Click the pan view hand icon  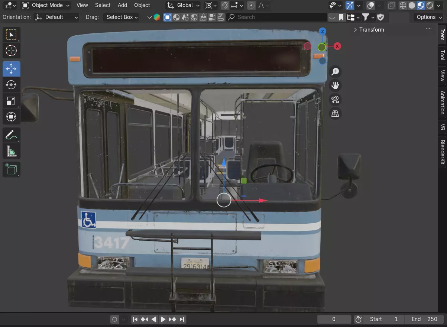[335, 85]
